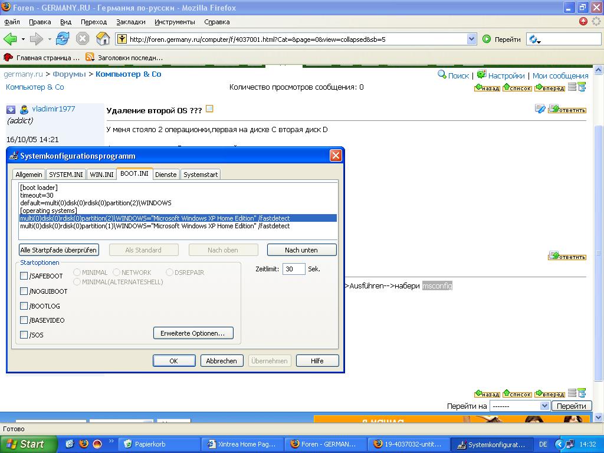The image size is (604, 453).
Task: Click the yellow note icon after the thread title
Action: (x=209, y=109)
